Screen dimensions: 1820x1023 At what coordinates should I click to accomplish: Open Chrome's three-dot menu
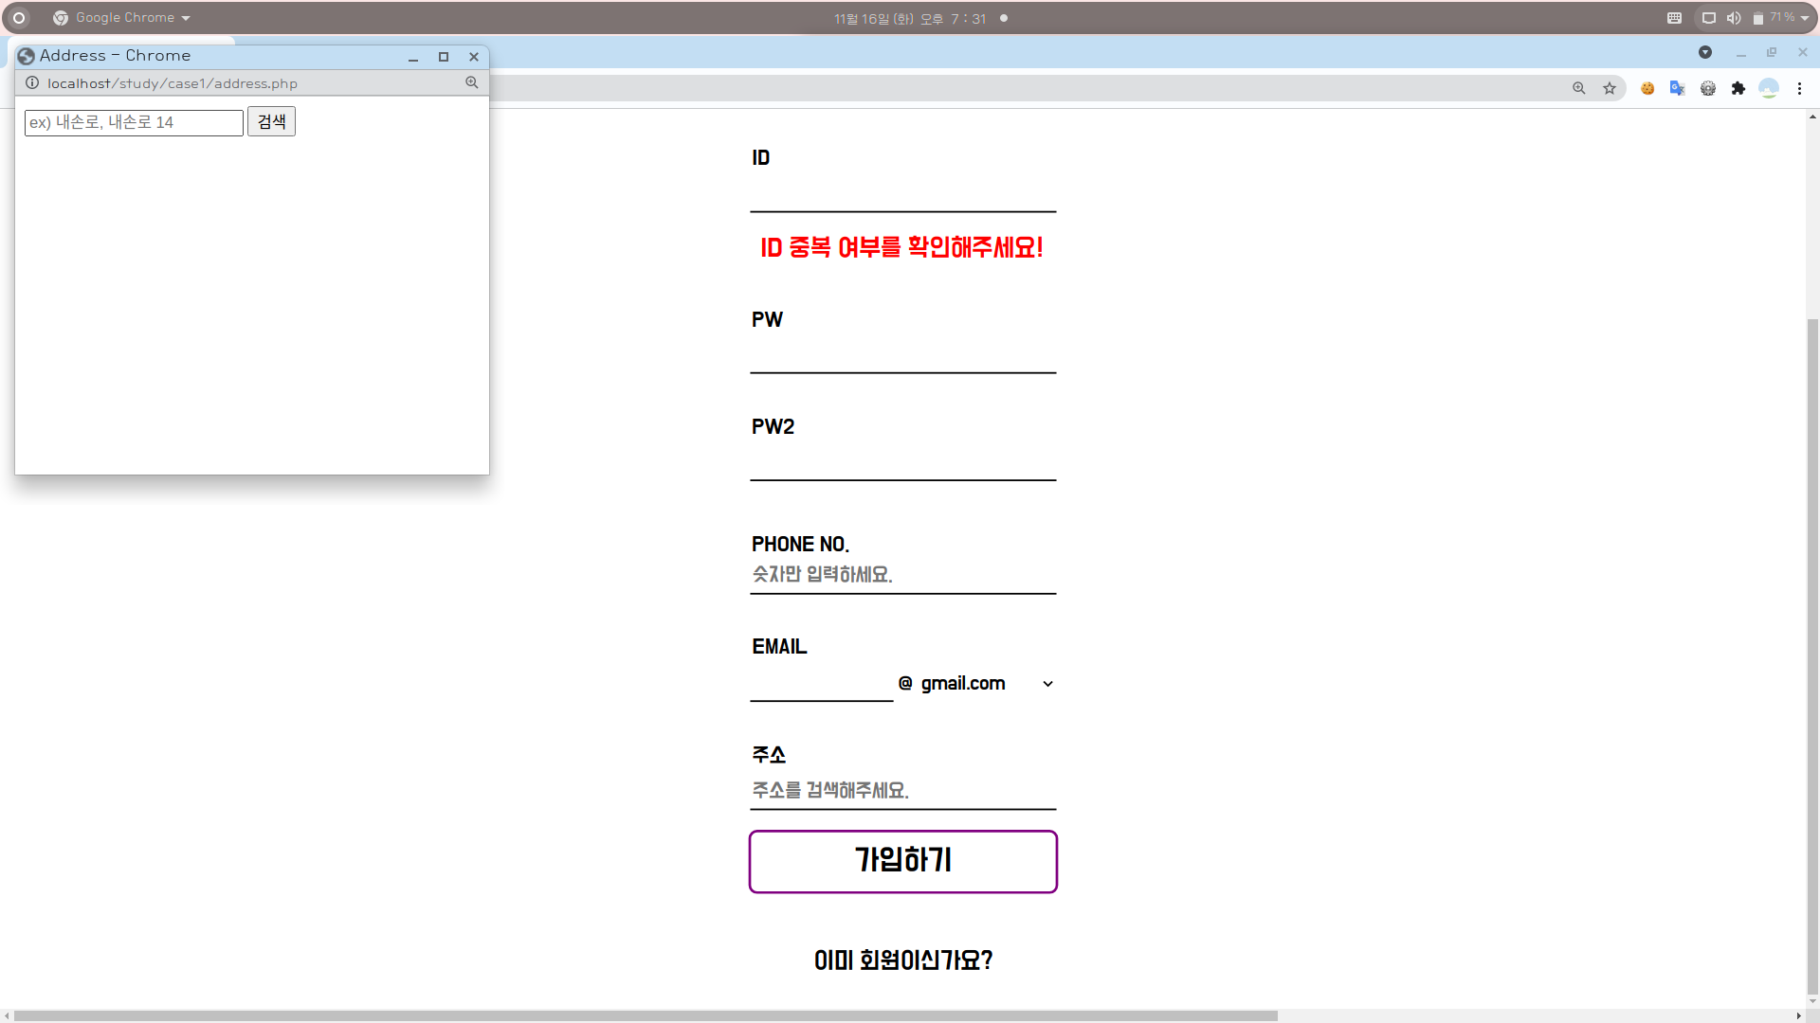pos(1799,88)
